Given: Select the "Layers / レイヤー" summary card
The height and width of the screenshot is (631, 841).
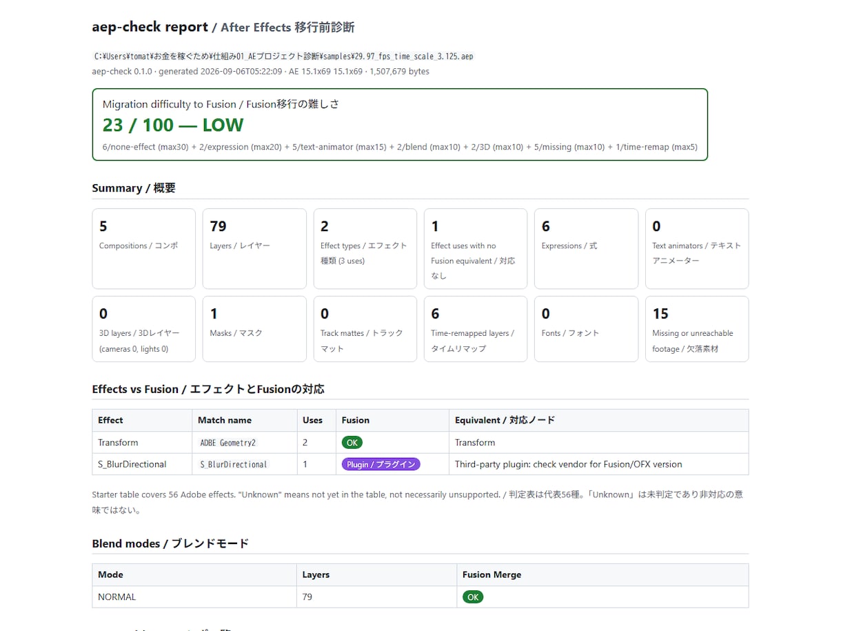Looking at the screenshot, I should pyautogui.click(x=254, y=249).
